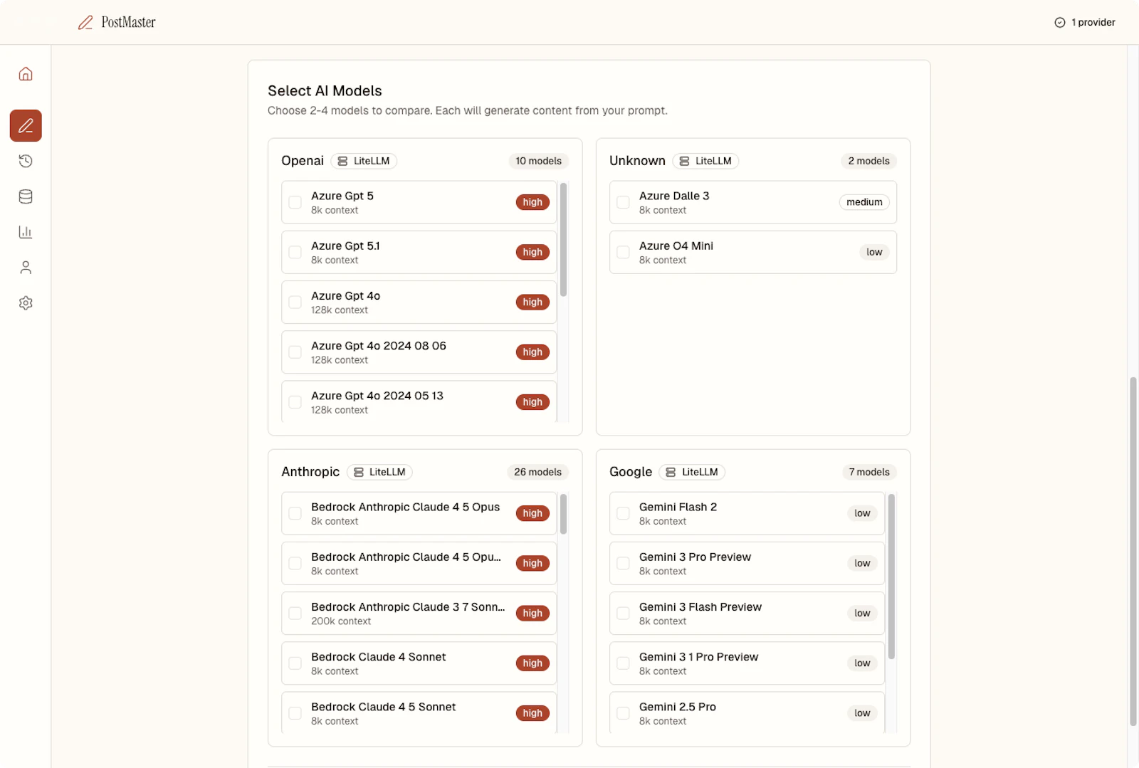Check the Gemini 3 1 Pro Preview checkbox
Screen dimensions: 1139x768
[x=623, y=663]
